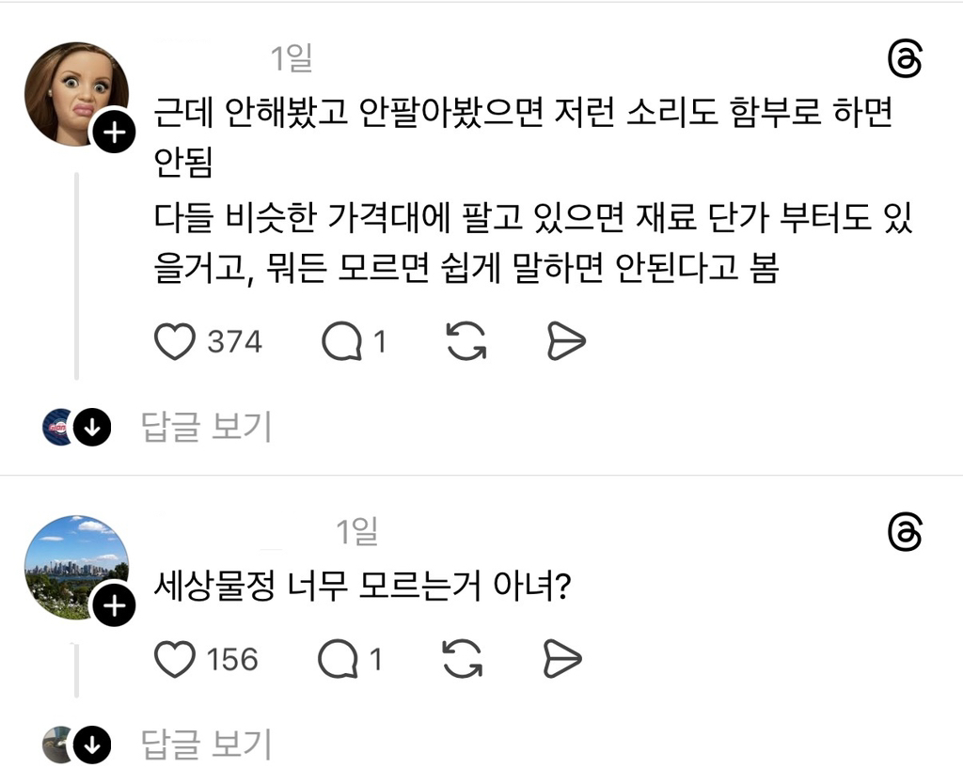Like the post with 374 likes
963x784 pixels.
point(174,342)
